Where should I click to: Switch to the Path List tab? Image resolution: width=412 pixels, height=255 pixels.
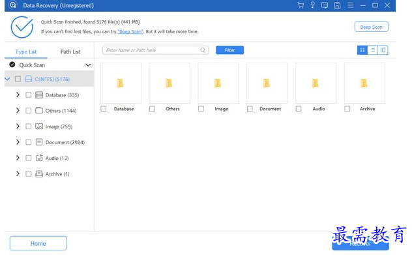point(70,52)
